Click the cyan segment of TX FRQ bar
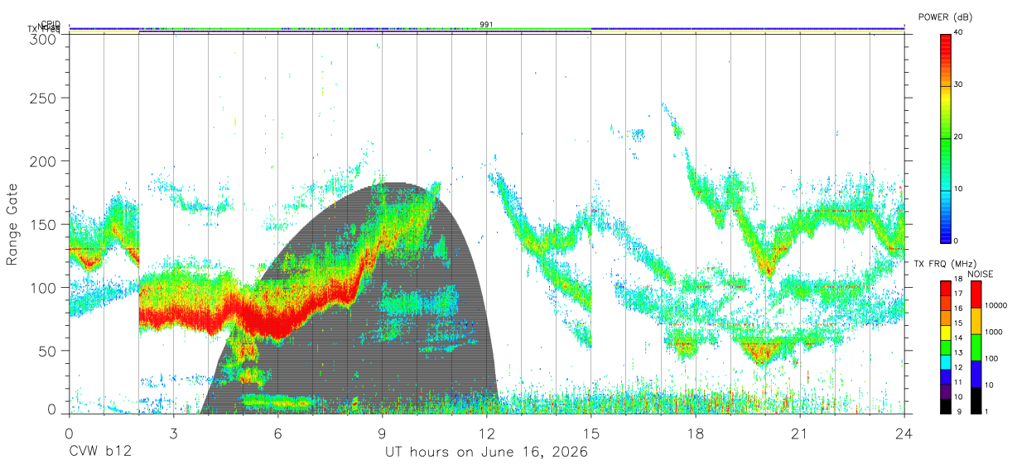Screen dimensions: 1017x469 pos(945,361)
